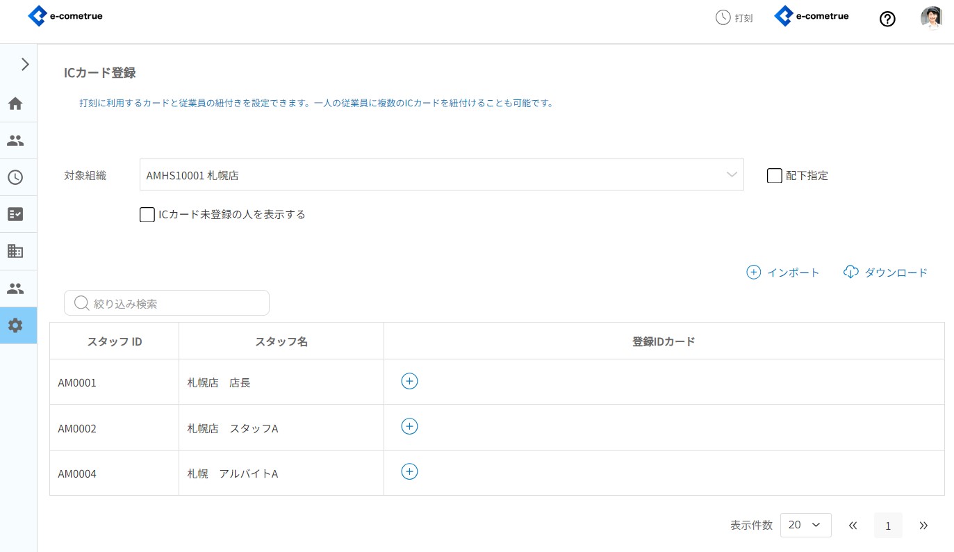
Task: Add IC card for staff AM0001
Action: pos(409,381)
